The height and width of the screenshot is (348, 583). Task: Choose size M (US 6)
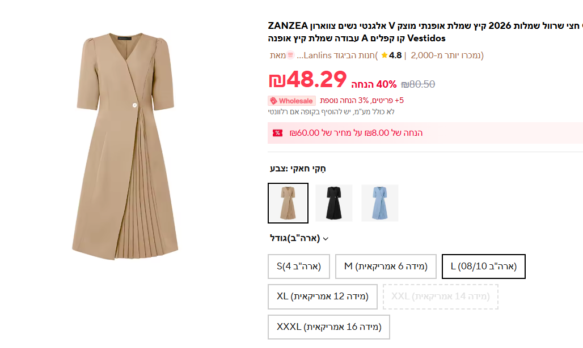(x=386, y=267)
